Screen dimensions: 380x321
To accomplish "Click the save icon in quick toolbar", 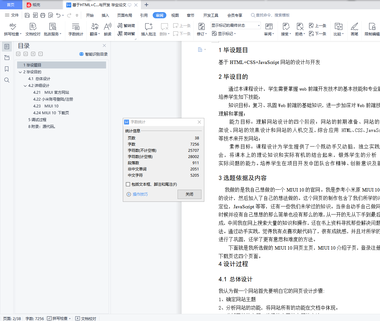I will tap(27, 15).
